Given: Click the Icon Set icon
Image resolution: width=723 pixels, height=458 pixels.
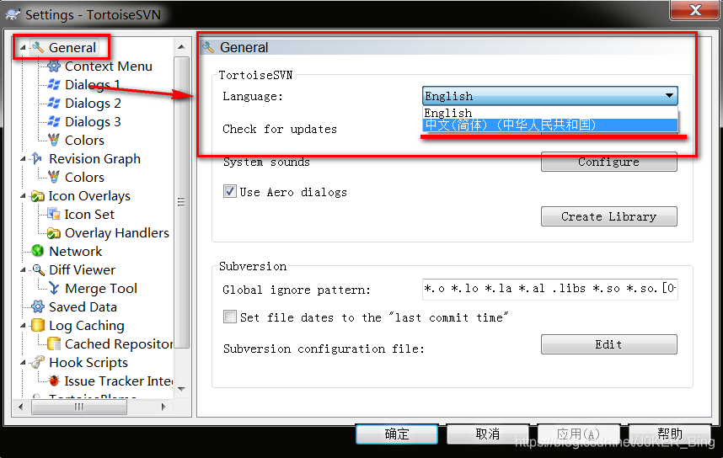Looking at the screenshot, I should [54, 214].
